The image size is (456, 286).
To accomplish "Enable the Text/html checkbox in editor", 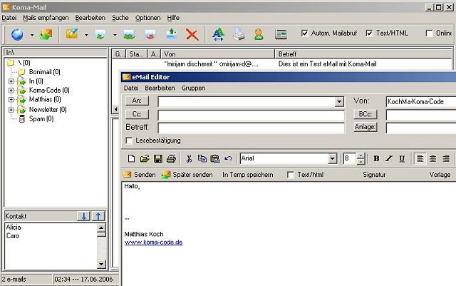I will 290,175.
